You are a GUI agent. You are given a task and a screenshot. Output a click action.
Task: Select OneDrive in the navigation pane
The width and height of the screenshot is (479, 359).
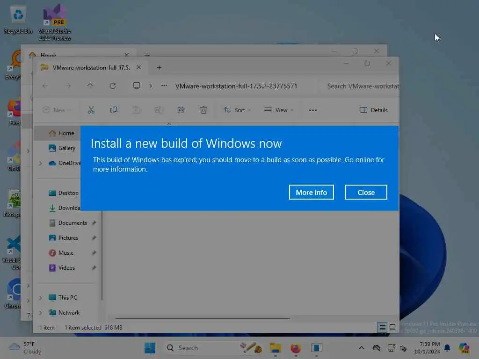pyautogui.click(x=65, y=163)
